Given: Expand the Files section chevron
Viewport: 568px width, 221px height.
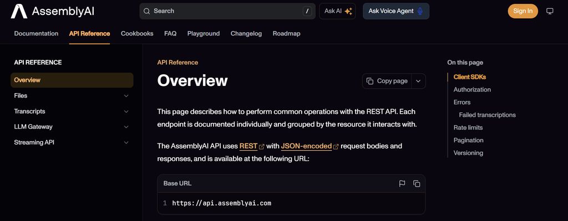Looking at the screenshot, I should coord(126,96).
